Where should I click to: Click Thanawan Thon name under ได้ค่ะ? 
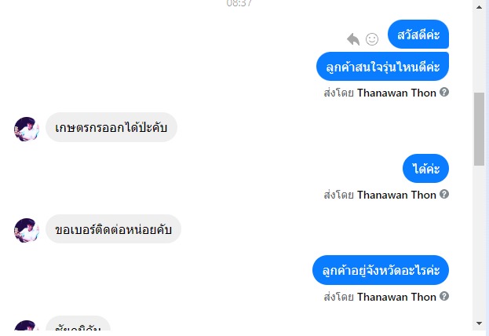pos(396,195)
